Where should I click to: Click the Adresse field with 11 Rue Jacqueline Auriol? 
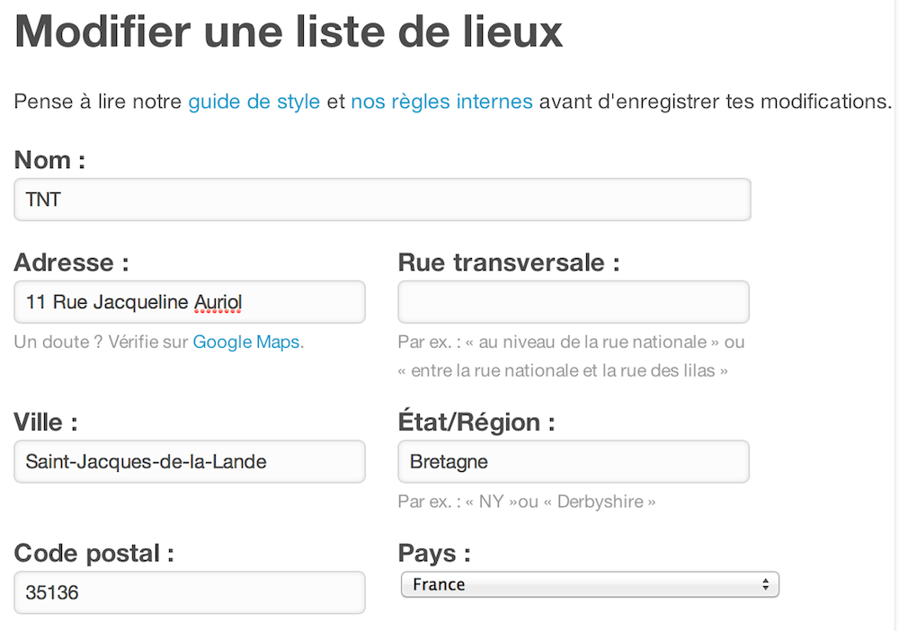click(190, 302)
